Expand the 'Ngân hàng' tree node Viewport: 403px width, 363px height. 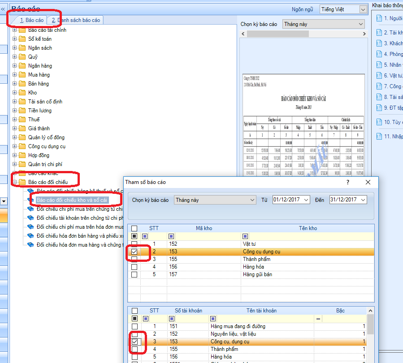(x=15, y=66)
